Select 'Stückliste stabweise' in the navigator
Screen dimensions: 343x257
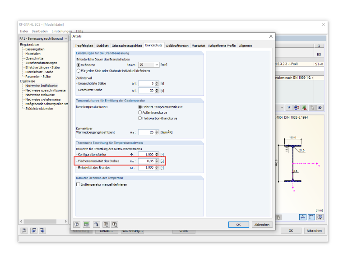click(39, 108)
